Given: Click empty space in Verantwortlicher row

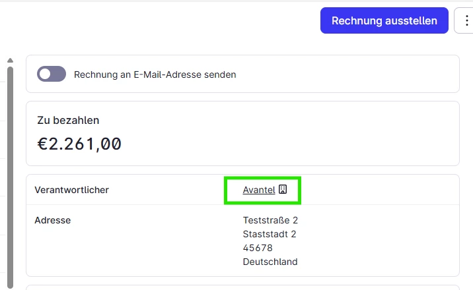Looking at the screenshot, I should tap(377, 190).
